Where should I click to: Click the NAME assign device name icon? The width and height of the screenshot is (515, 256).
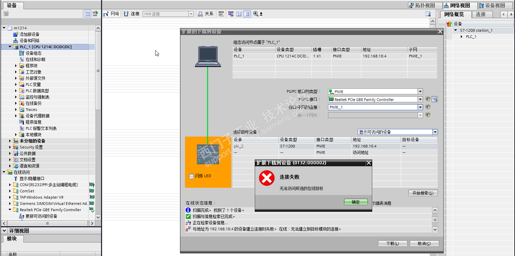point(221,14)
